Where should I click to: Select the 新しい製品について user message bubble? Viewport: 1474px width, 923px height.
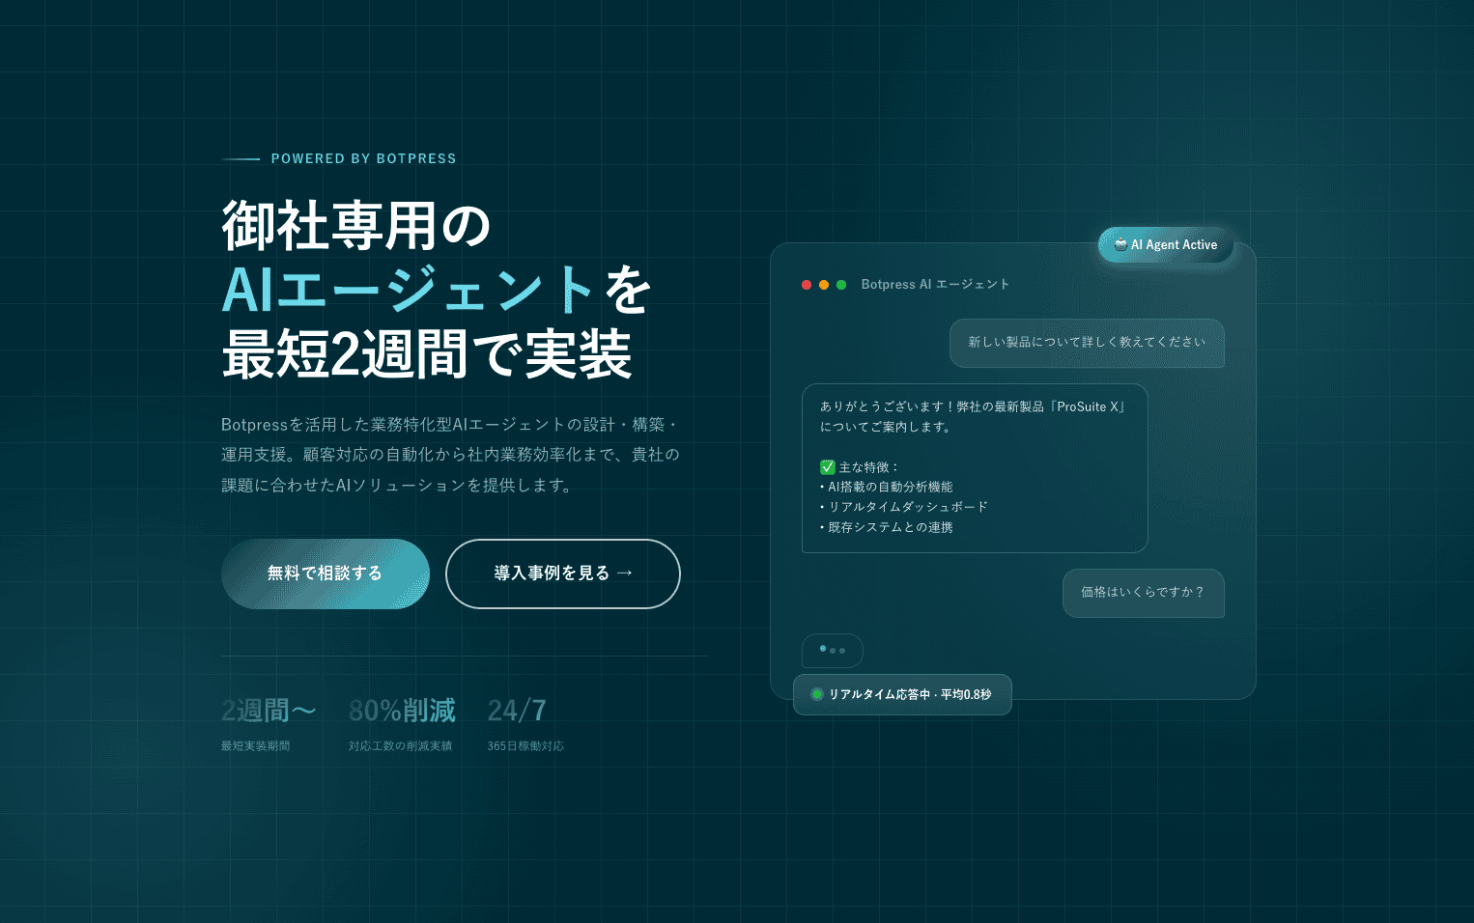click(x=1087, y=343)
